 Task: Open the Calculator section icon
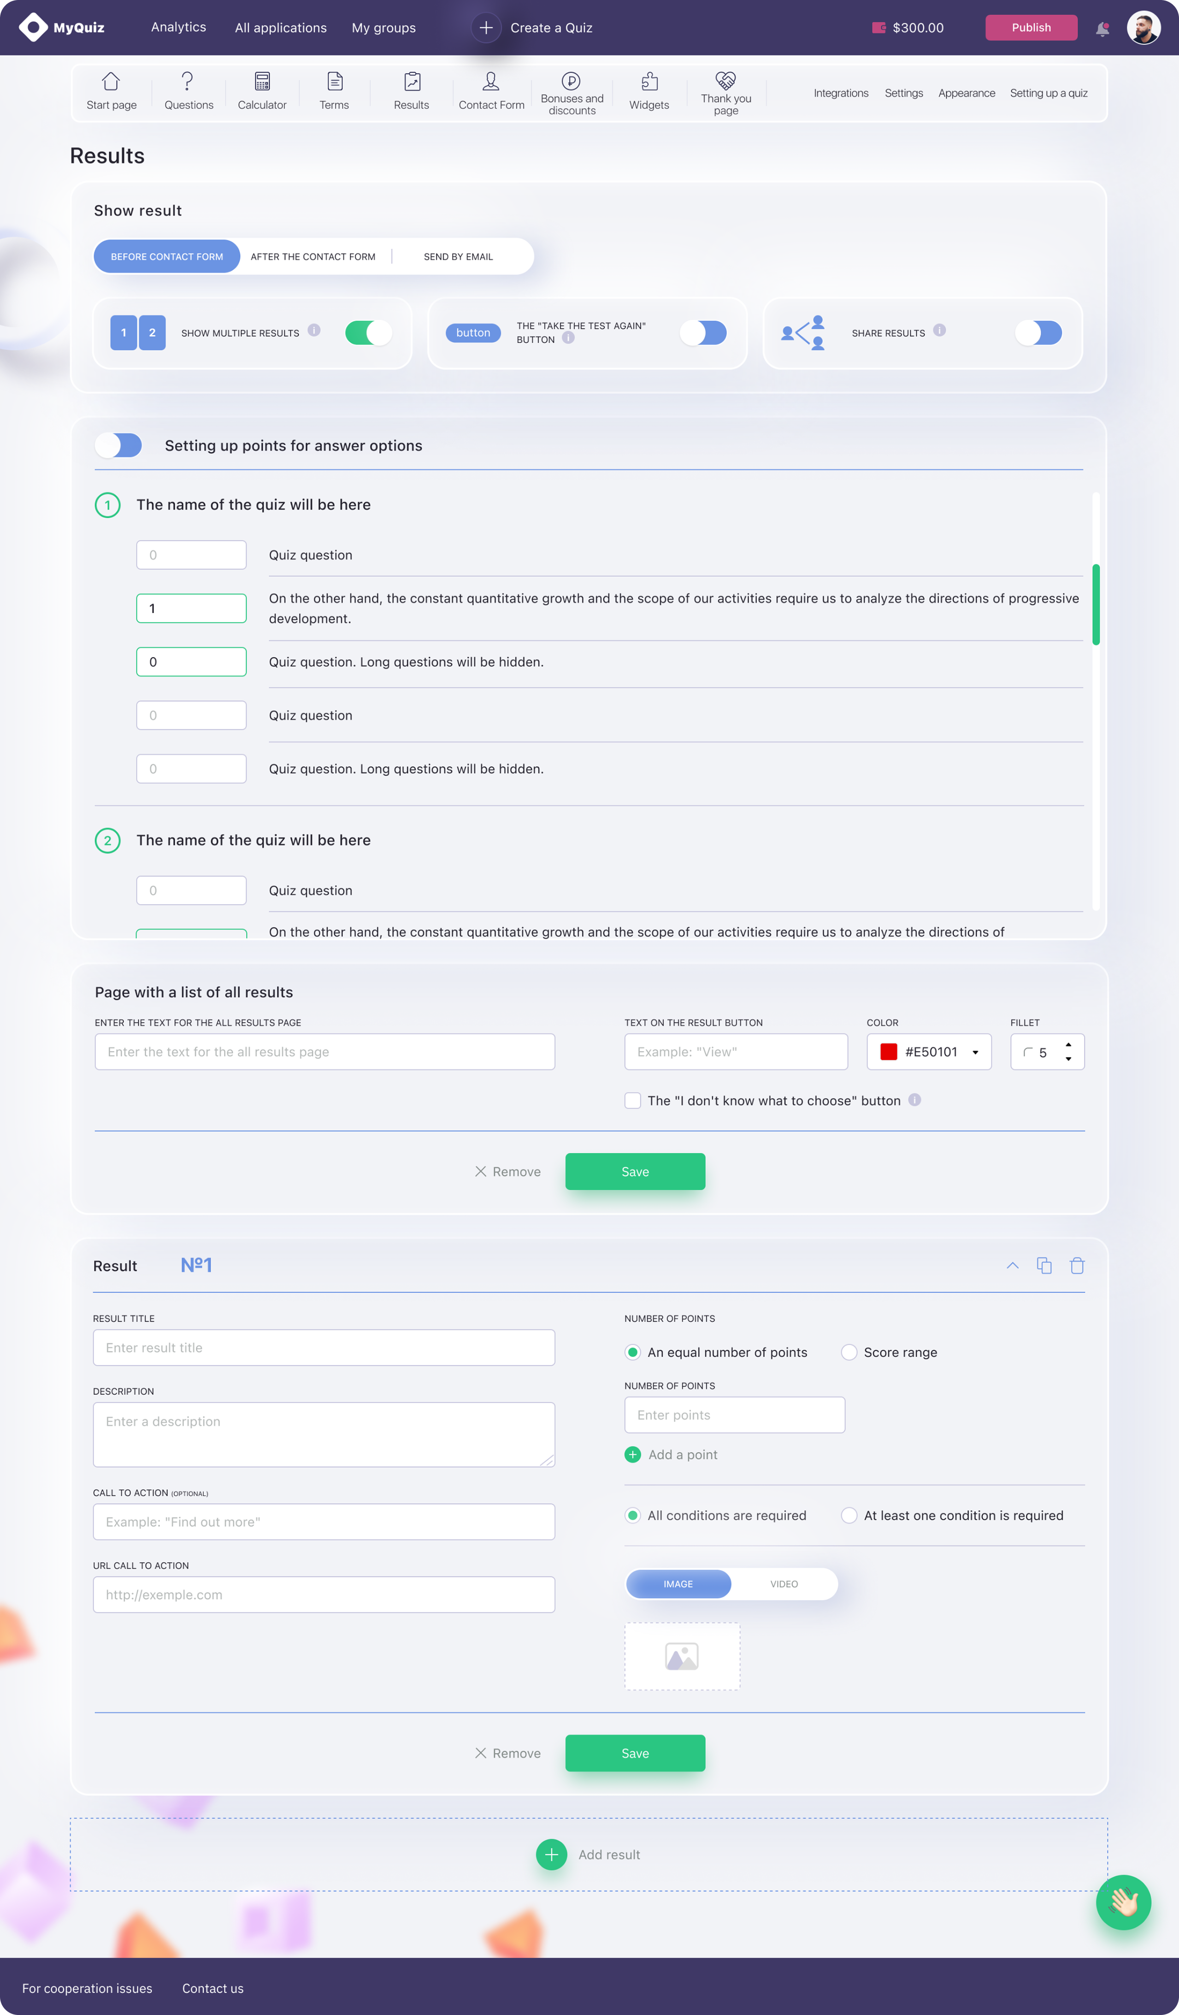pos(262,82)
